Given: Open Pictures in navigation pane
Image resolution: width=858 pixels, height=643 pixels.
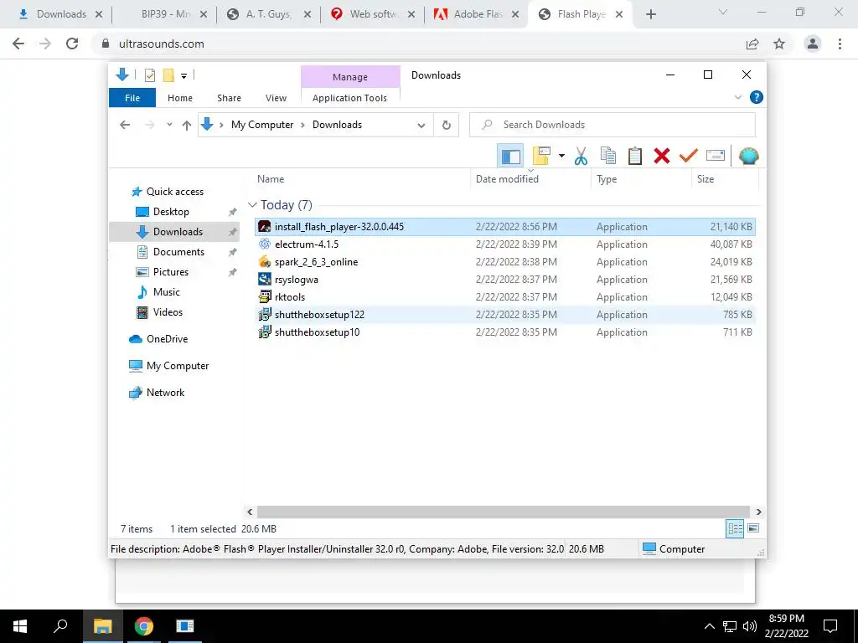Looking at the screenshot, I should pos(170,272).
